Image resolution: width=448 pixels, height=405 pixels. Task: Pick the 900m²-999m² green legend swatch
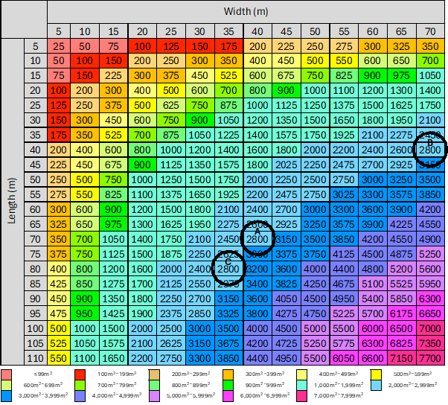pos(228,386)
